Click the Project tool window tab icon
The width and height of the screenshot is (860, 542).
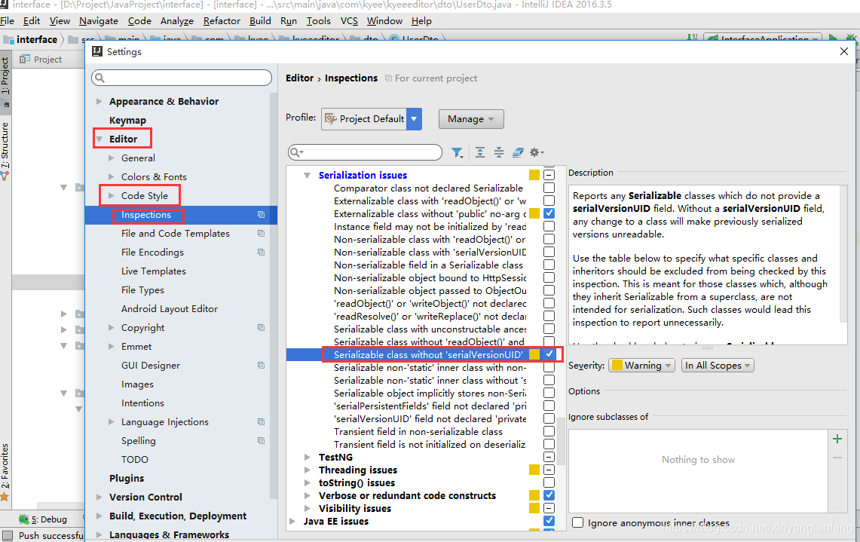tap(25, 60)
